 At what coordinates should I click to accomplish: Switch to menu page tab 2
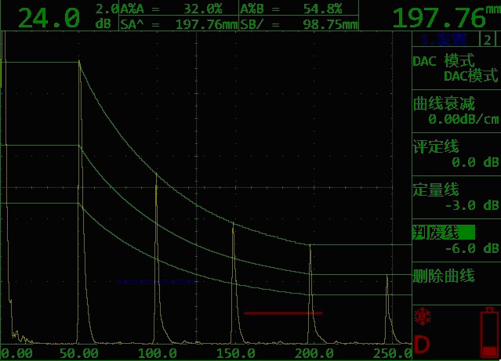click(487, 41)
